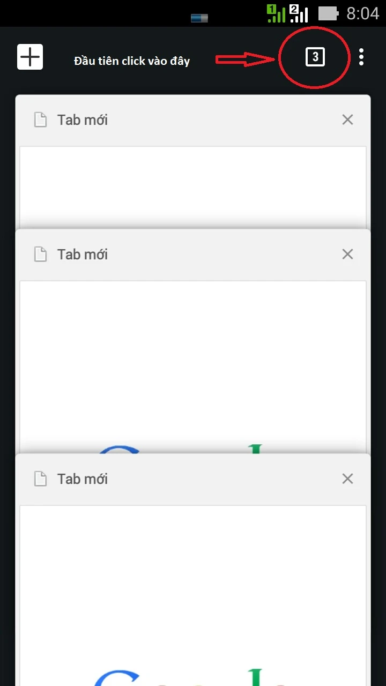386x686 pixels.
Task: Open the middle tab's Google page preview
Action: 193,364
